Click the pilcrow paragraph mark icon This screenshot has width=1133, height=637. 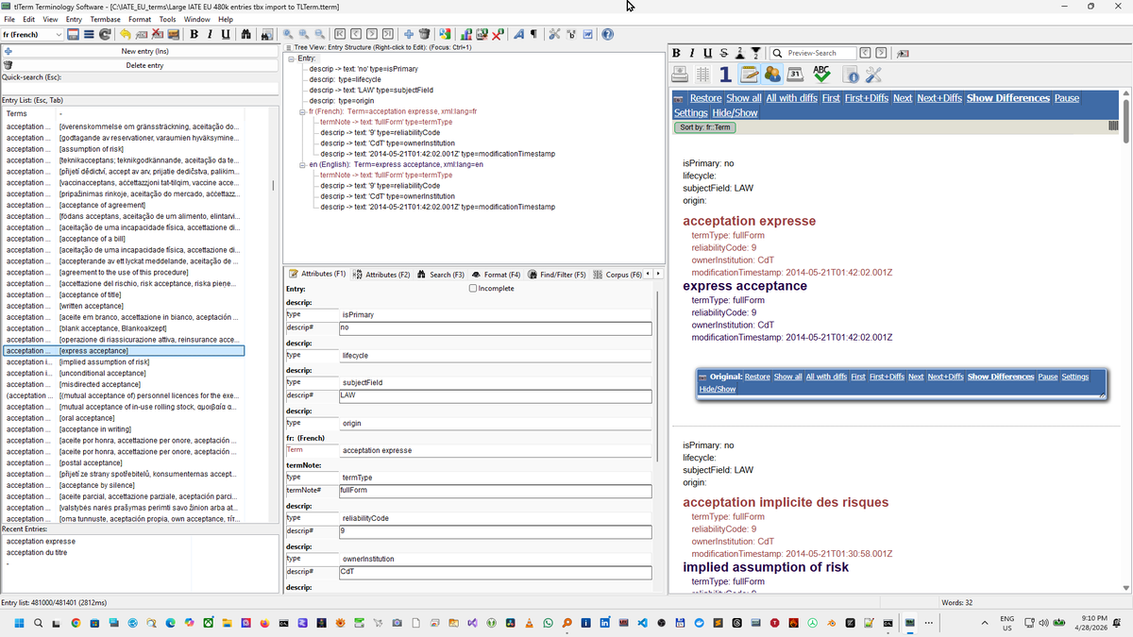(x=533, y=35)
